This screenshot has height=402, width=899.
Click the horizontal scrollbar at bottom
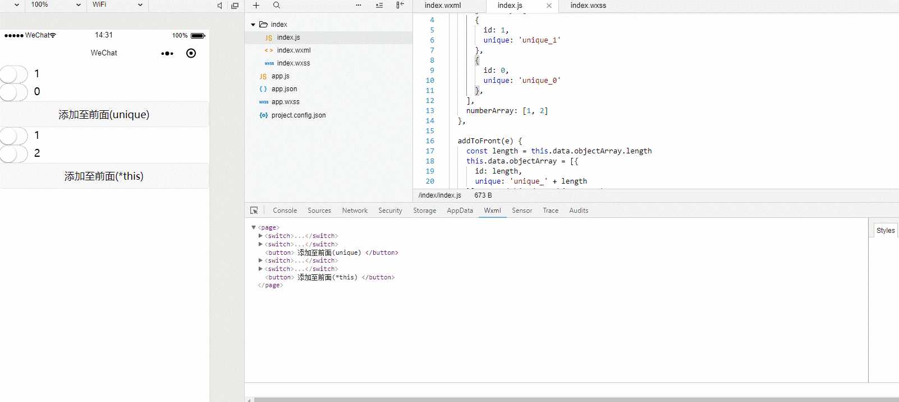coord(576,400)
